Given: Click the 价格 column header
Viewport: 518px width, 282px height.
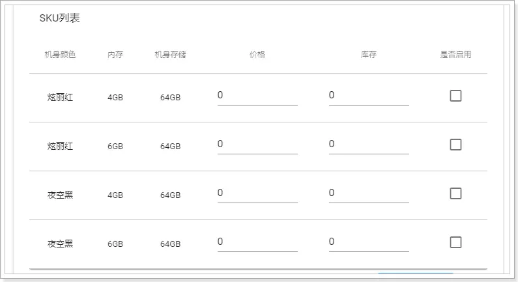Looking at the screenshot, I should tap(257, 55).
